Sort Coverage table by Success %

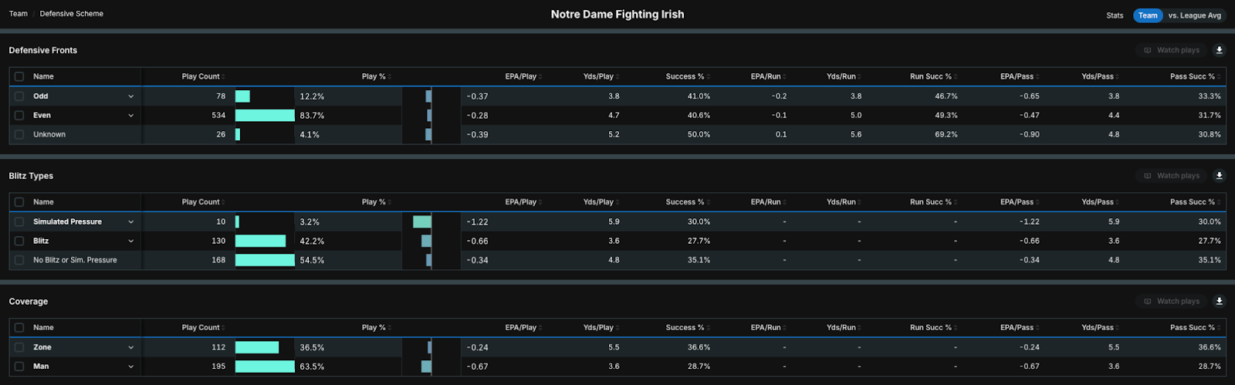687,328
